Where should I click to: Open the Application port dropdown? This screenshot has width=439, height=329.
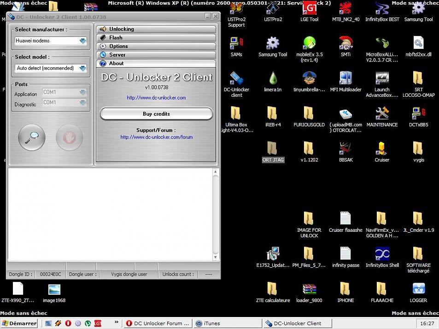click(x=64, y=92)
